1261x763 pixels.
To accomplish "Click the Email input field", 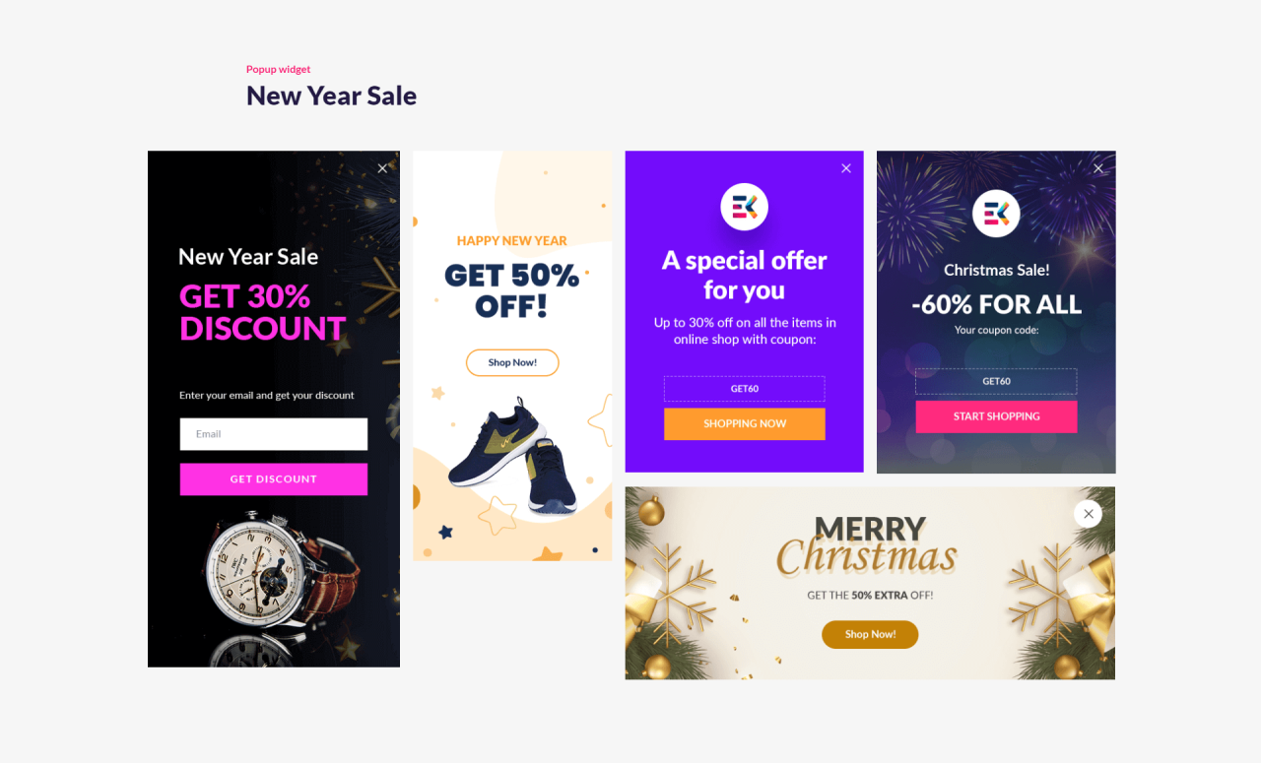I will (x=274, y=434).
